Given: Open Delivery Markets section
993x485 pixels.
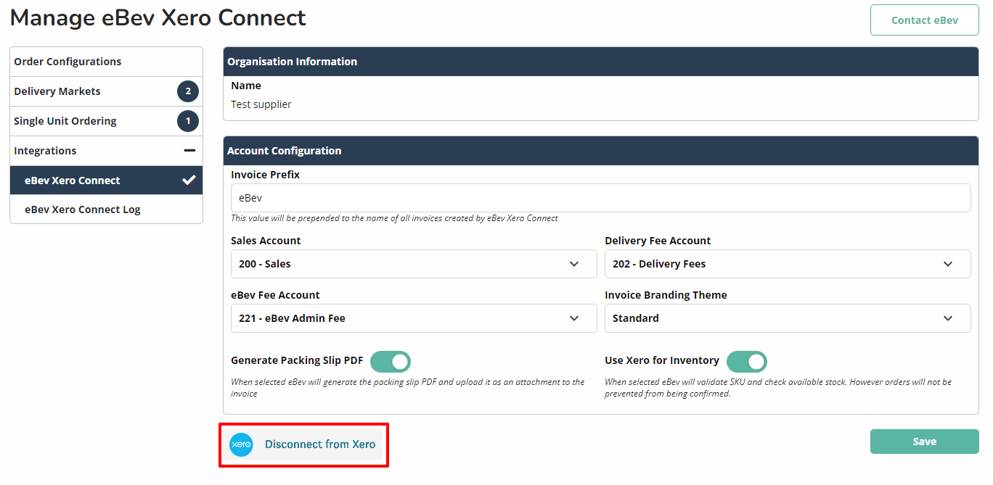Looking at the screenshot, I should pyautogui.click(x=106, y=91).
